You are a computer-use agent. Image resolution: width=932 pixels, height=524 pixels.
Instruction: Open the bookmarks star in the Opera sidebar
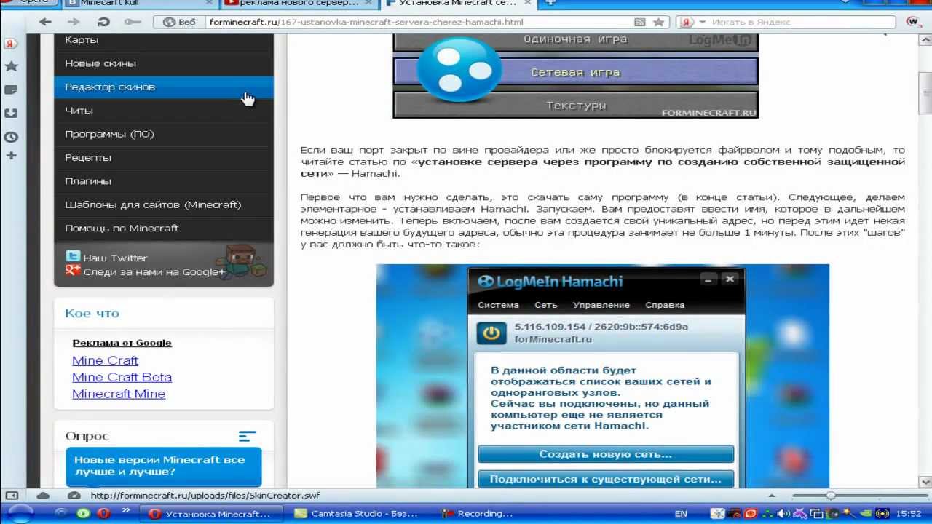coord(11,66)
